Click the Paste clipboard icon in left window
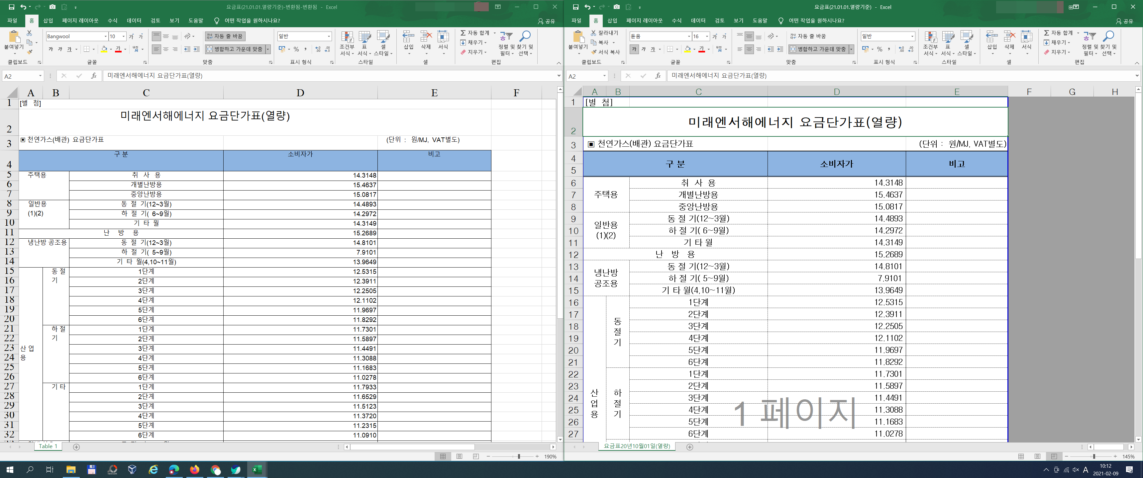1143x478 pixels. coord(14,37)
